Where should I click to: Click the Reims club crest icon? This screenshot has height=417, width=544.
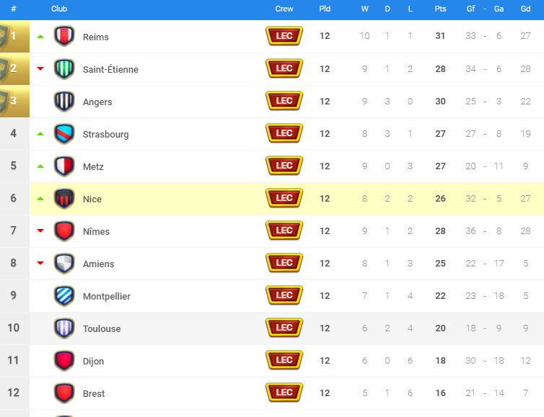pos(64,36)
